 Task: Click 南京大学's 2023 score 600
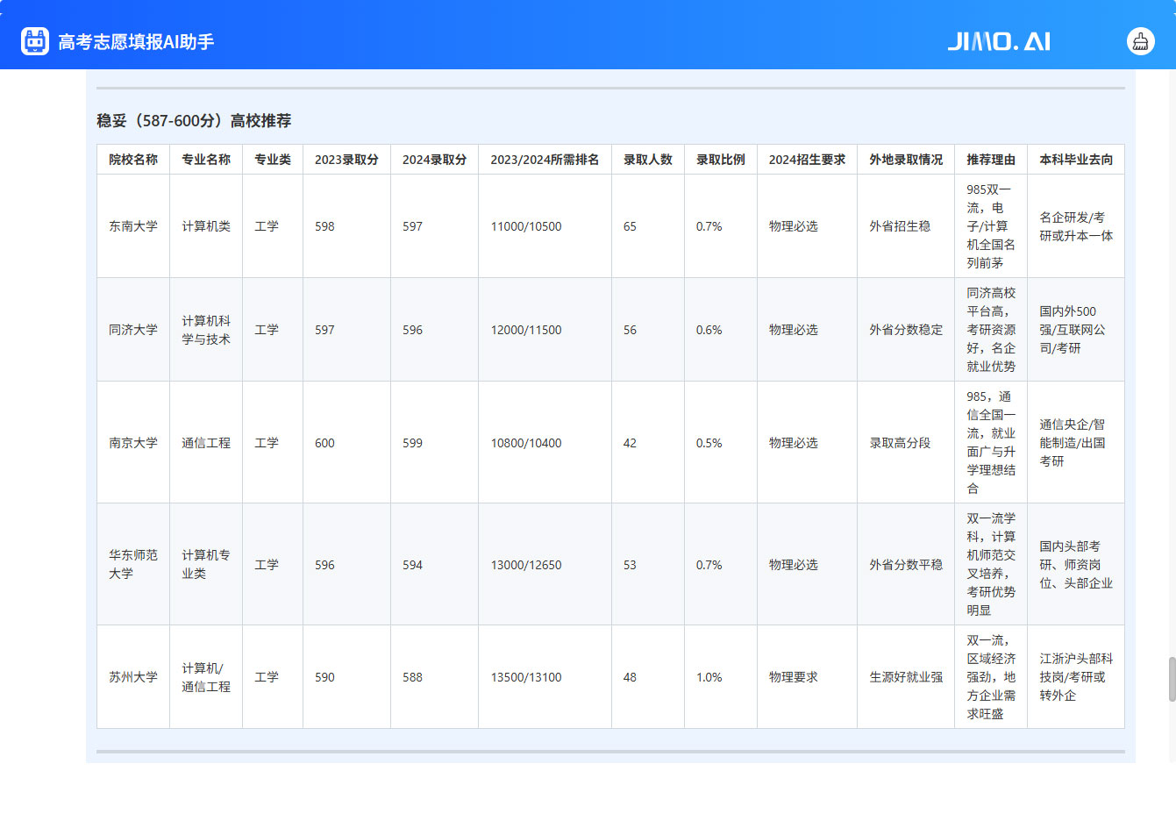[346, 443]
